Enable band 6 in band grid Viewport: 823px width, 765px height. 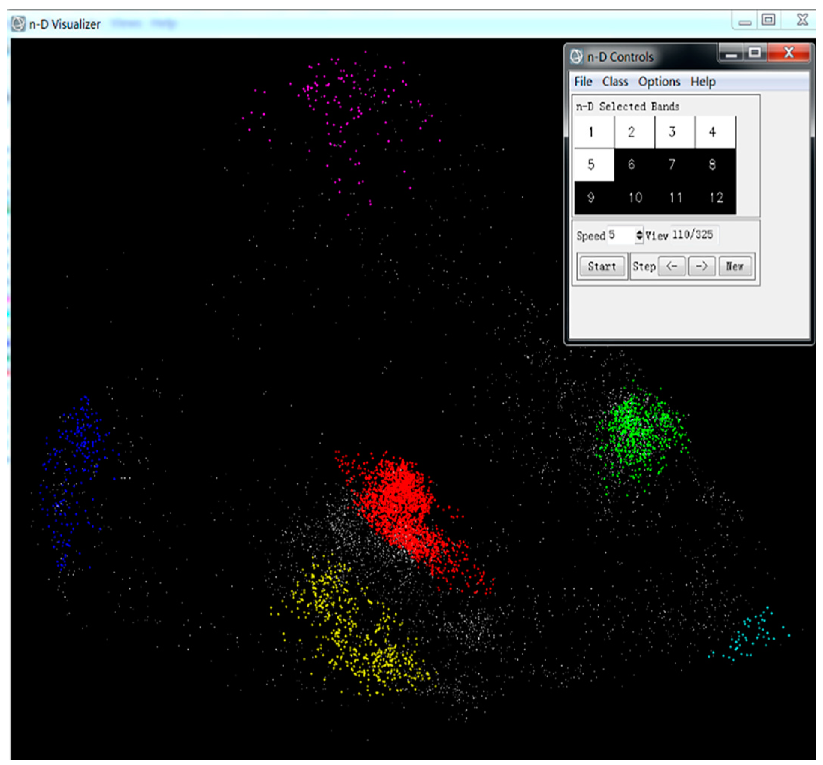click(x=633, y=164)
